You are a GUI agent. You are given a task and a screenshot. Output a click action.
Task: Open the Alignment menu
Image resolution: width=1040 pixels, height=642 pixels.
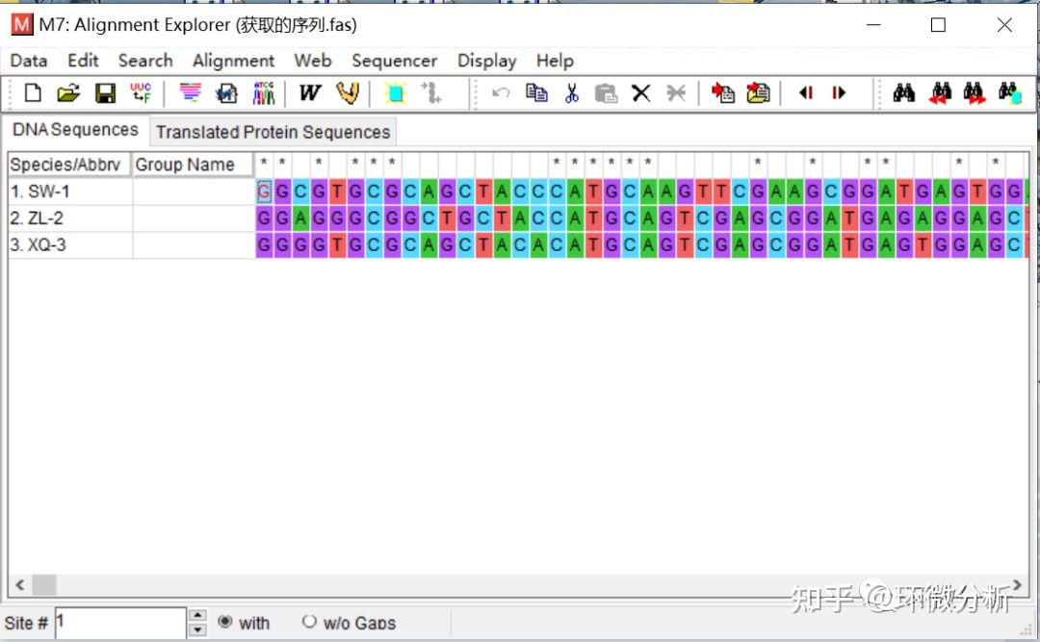(233, 61)
